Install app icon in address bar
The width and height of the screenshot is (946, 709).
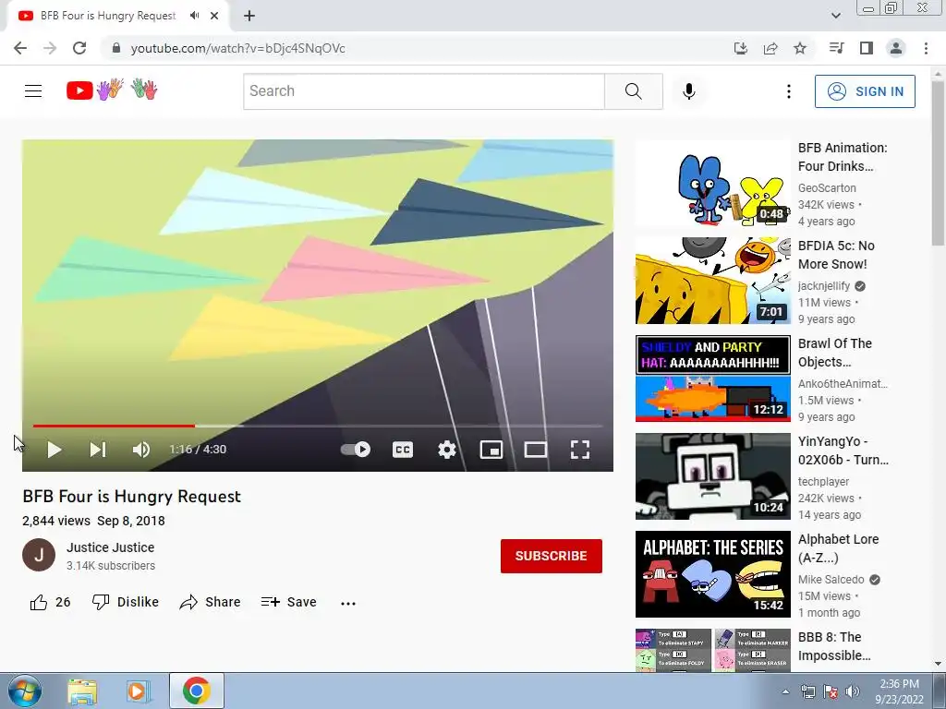coord(740,48)
